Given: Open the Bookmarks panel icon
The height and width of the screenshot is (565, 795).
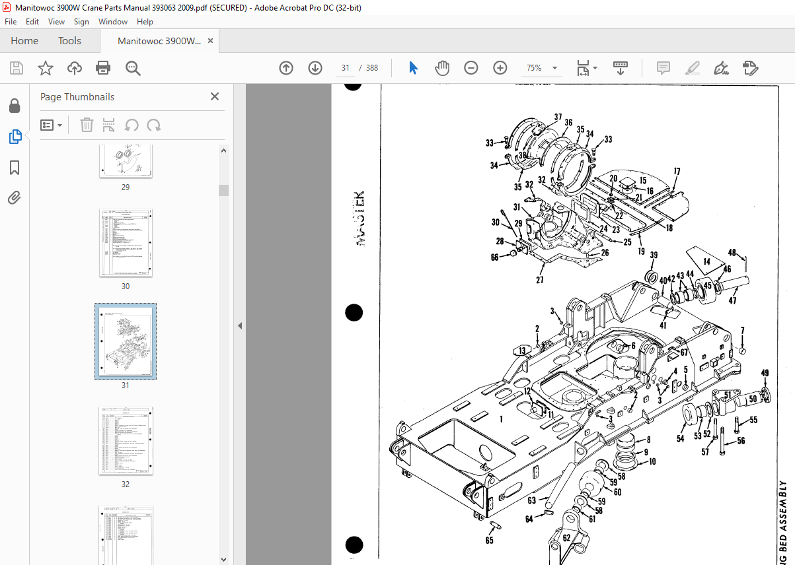Looking at the screenshot, I should point(15,168).
